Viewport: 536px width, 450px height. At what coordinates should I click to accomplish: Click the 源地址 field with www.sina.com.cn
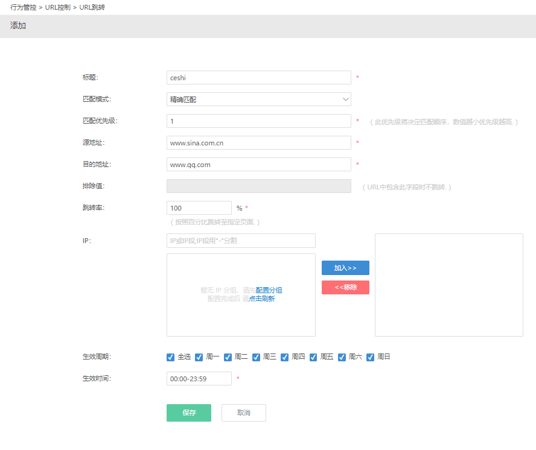(258, 143)
